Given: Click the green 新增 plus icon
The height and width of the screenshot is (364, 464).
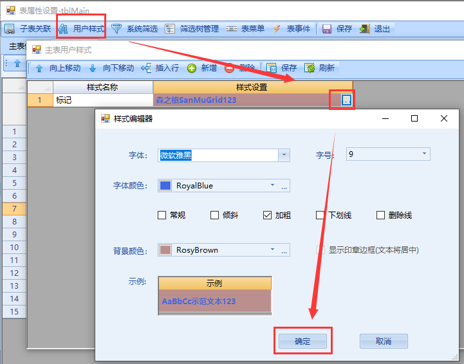Looking at the screenshot, I should (192, 68).
